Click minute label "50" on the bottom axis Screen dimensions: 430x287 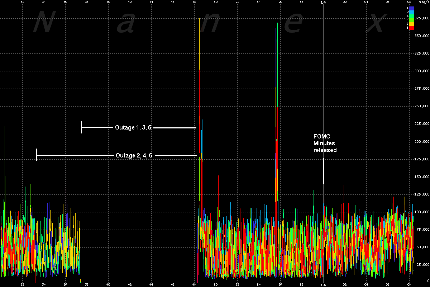click(216, 285)
